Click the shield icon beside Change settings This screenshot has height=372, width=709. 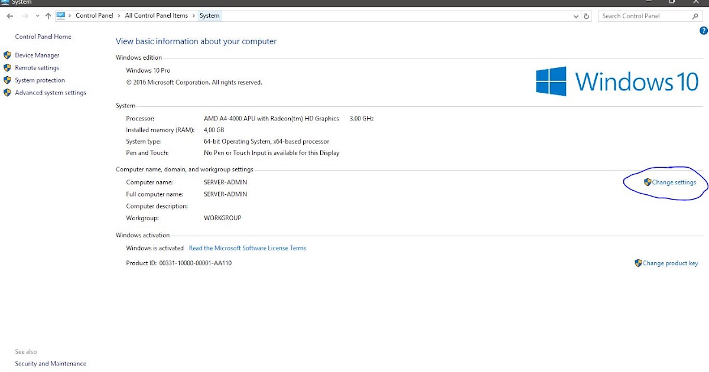[648, 182]
